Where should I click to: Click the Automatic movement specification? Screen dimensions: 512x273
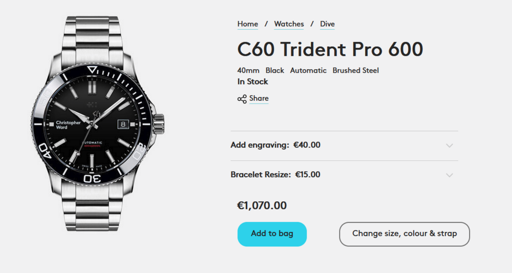(308, 71)
